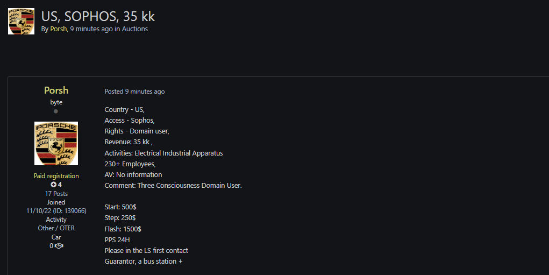Click the 'Joined' label in user panel
The image size is (549, 275).
(x=56, y=202)
